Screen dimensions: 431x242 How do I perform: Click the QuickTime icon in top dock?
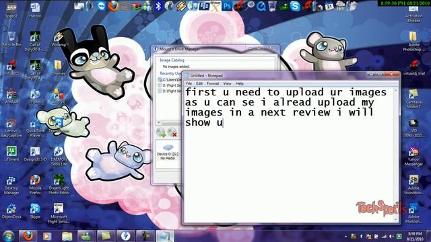pyautogui.click(x=261, y=6)
